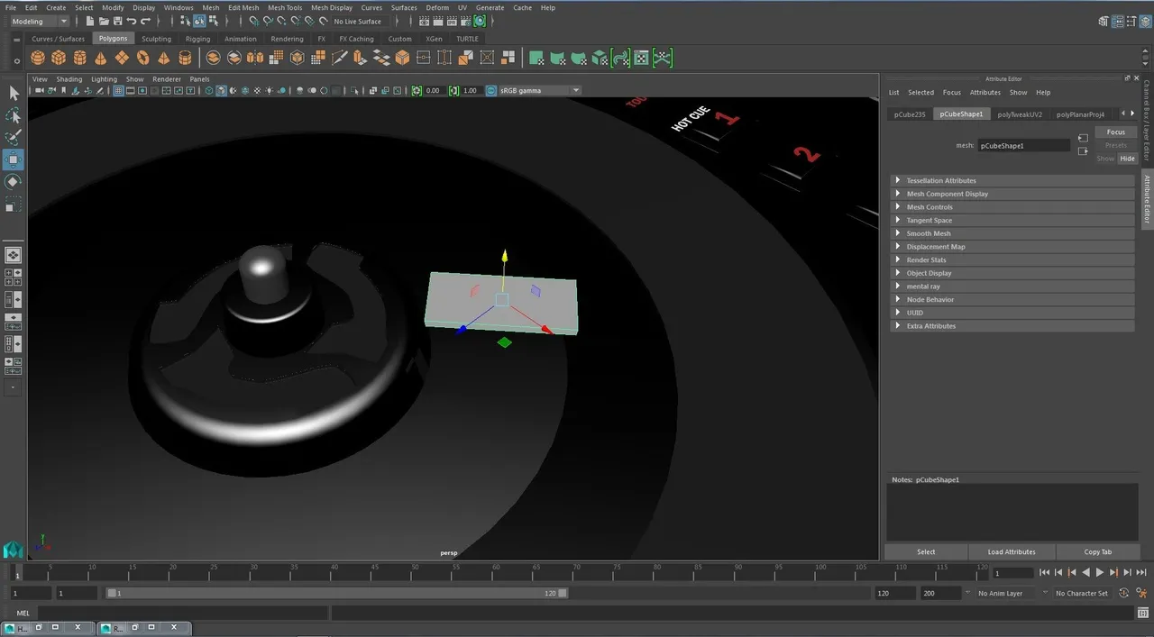Click the range slider bar
Image resolution: width=1154 pixels, height=637 pixels.
pyautogui.click(x=337, y=593)
